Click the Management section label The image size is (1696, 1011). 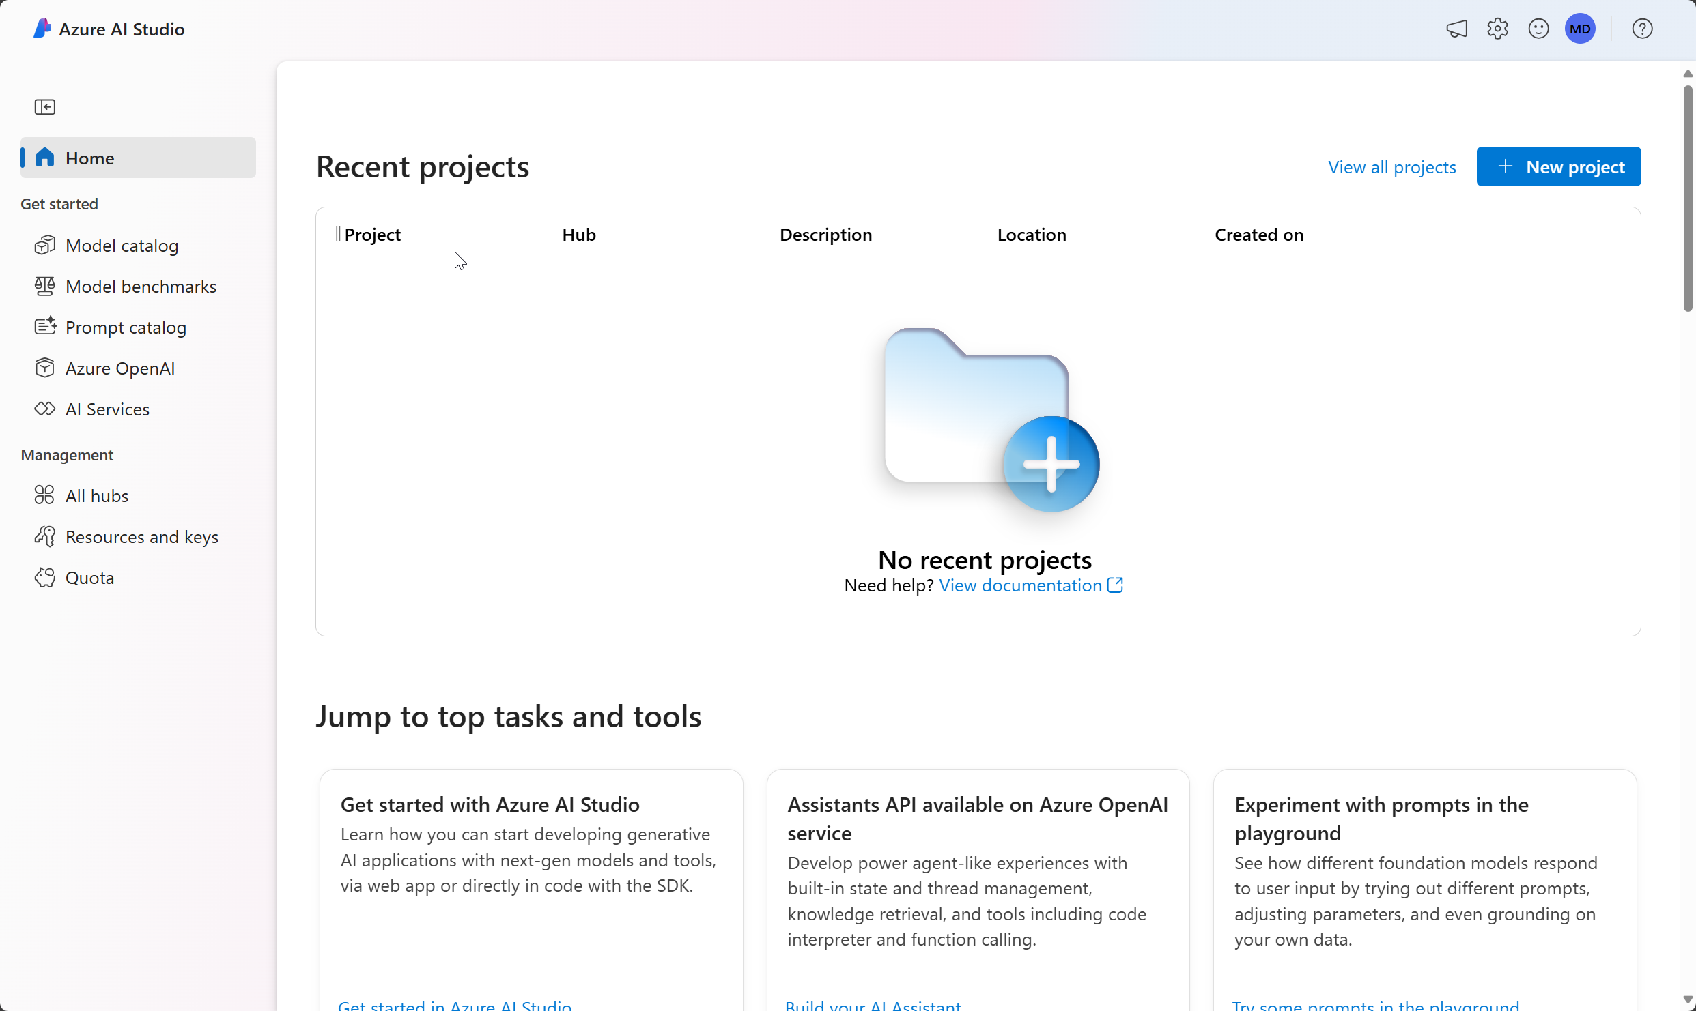(67, 454)
